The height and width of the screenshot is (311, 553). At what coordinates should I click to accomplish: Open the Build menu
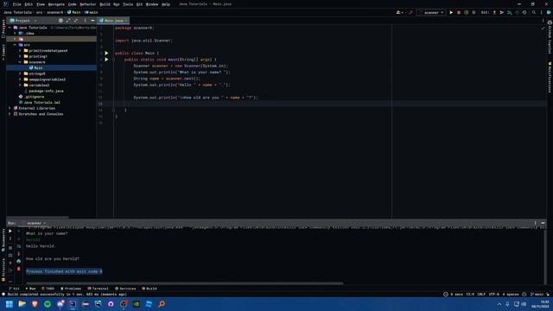[x=105, y=4]
